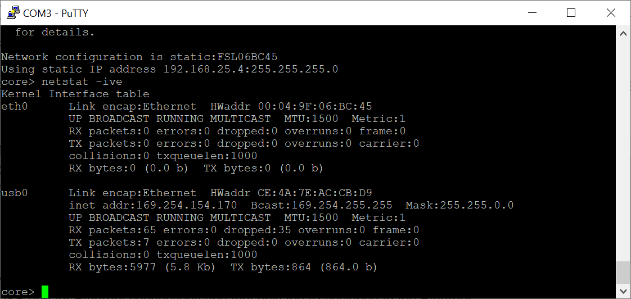This screenshot has width=631, height=299.
Task: Click the eth0 interface name
Action: click(x=14, y=106)
